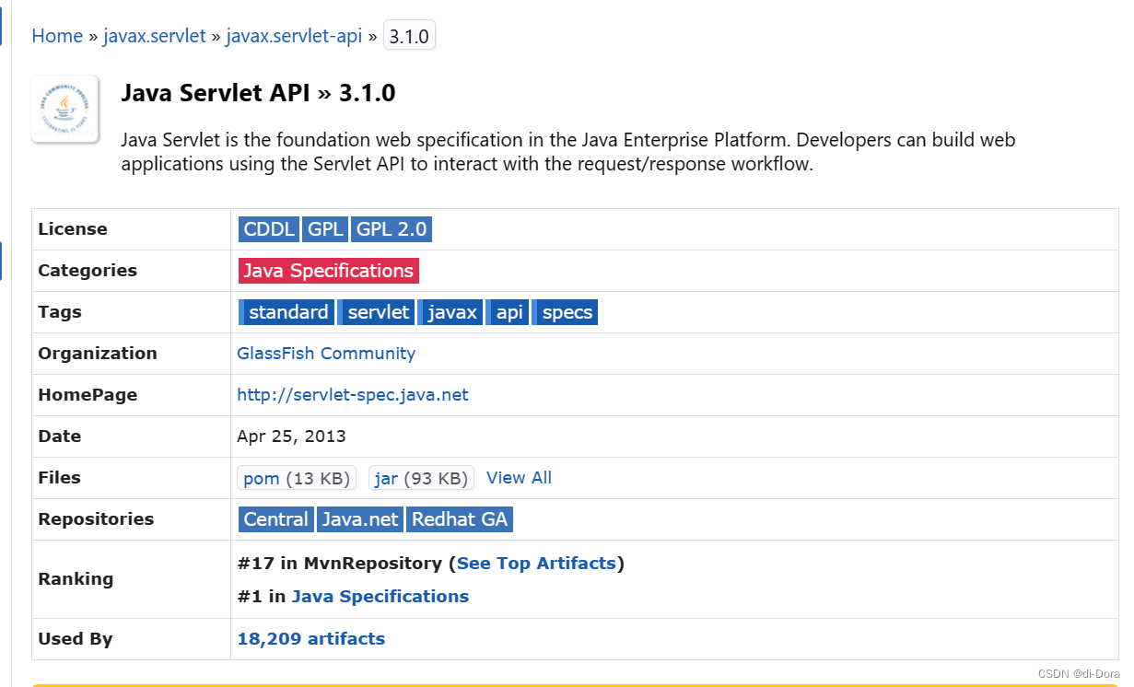Download the pom (13 KB) file

coord(297,478)
